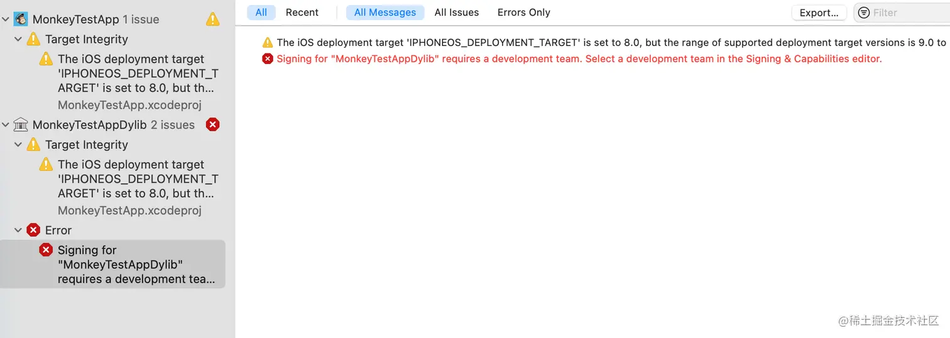Select the Error group row
The image size is (950, 338).
point(113,230)
